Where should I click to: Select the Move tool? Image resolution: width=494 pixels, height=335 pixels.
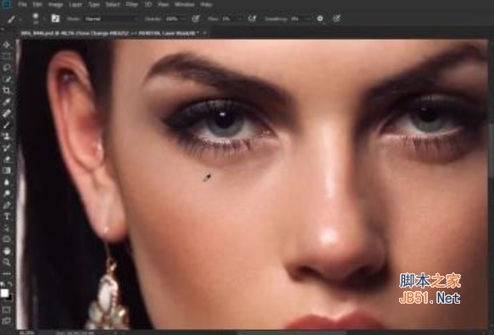tap(7, 45)
